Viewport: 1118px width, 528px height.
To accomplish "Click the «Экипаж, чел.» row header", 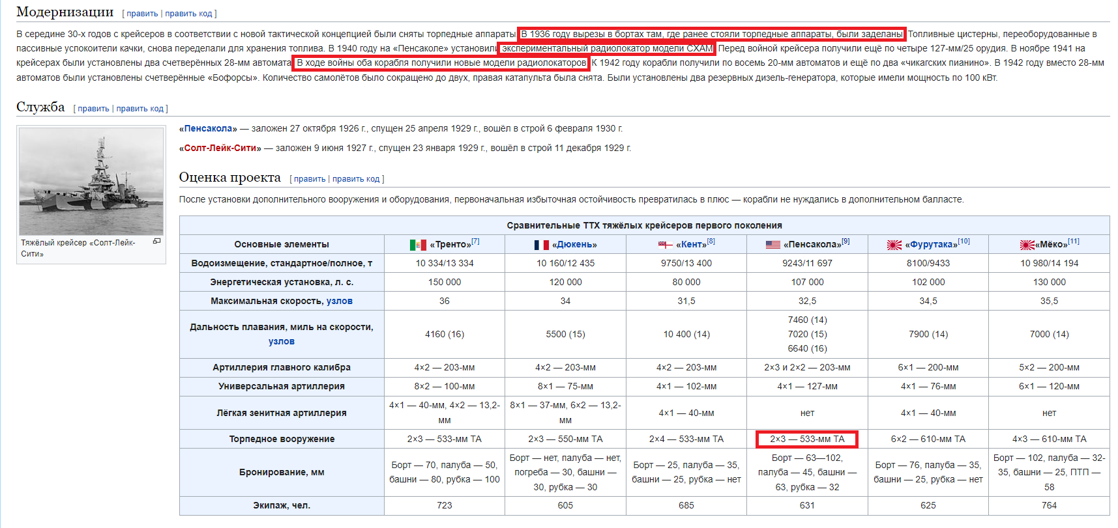I will coord(282,506).
